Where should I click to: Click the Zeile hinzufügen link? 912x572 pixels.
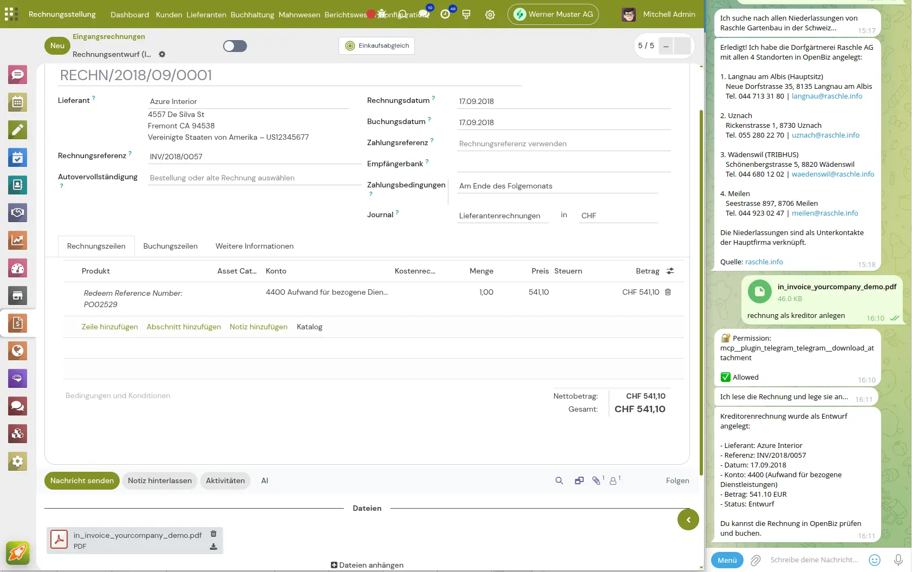tap(109, 327)
